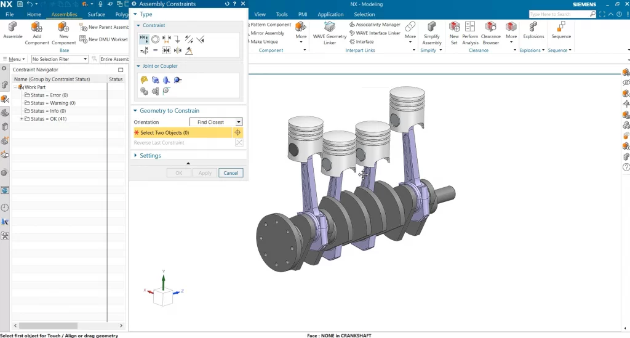Select the Bond constraint icon
Screen dimensions: 630x338
tap(166, 50)
